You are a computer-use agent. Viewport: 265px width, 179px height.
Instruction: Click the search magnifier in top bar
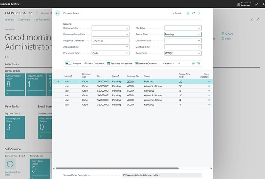[x=256, y=4]
